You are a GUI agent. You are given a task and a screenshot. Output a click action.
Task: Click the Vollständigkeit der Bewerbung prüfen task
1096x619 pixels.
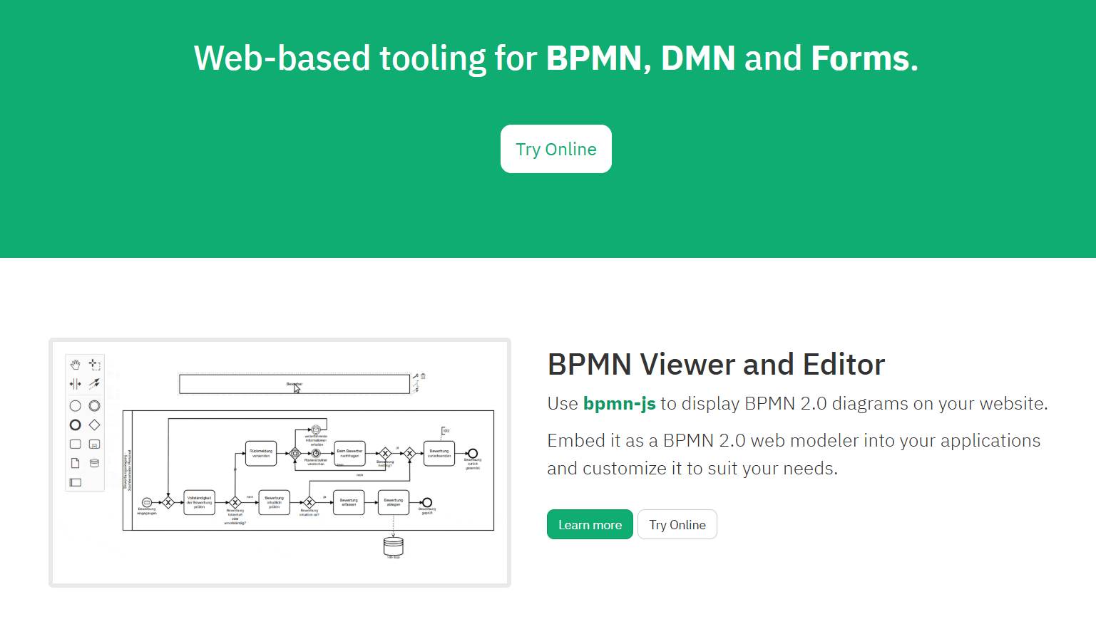point(200,502)
